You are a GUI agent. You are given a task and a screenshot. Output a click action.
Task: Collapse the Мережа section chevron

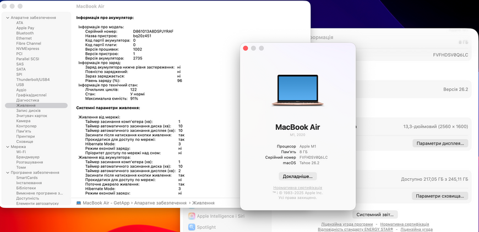coord(8,147)
